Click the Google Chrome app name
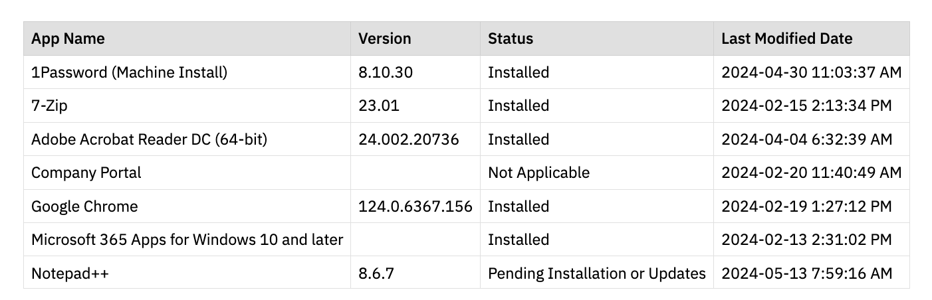Image resolution: width=932 pixels, height=300 pixels. [x=84, y=206]
